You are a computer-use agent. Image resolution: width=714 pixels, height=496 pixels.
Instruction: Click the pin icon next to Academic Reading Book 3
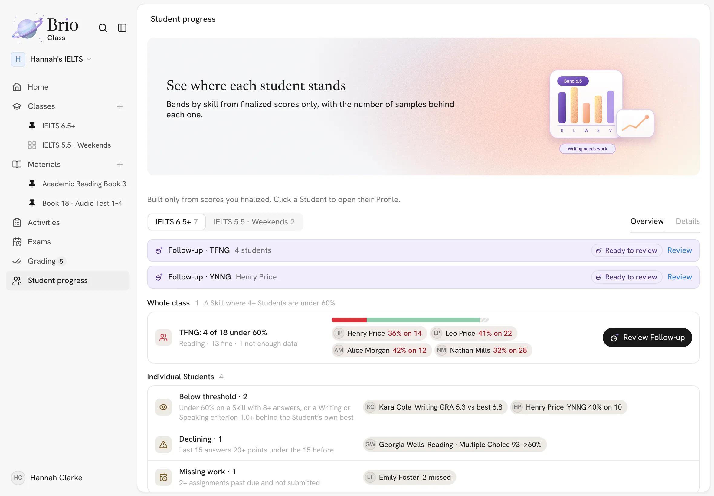coord(32,184)
